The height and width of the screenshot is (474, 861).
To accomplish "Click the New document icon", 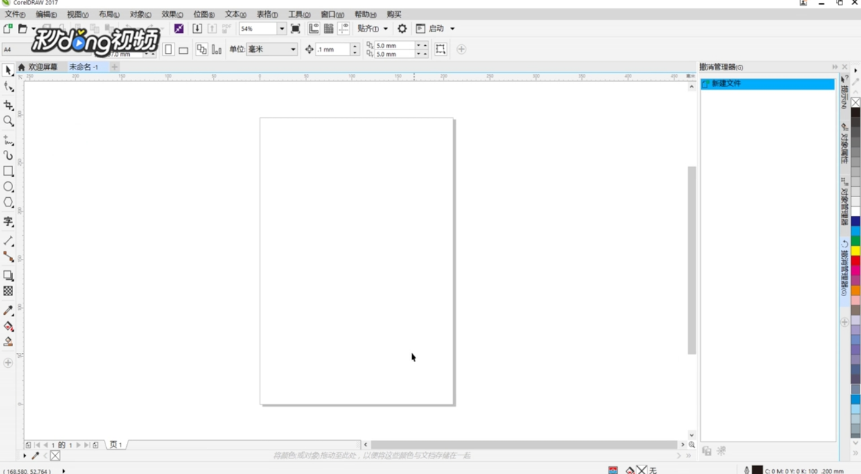I will (x=8, y=29).
